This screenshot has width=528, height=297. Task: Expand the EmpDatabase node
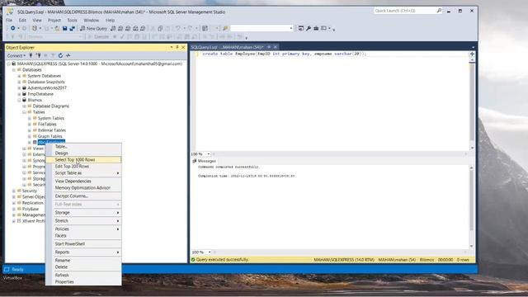pyautogui.click(x=19, y=94)
